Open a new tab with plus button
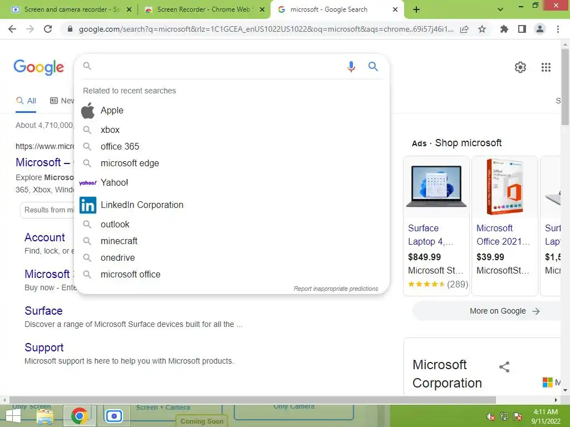This screenshot has height=427, width=570. 416,9
